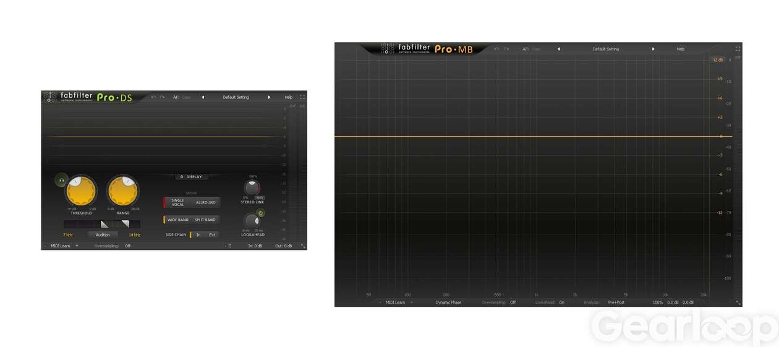Open the Analyzer Pre+Post menu

pos(616,302)
